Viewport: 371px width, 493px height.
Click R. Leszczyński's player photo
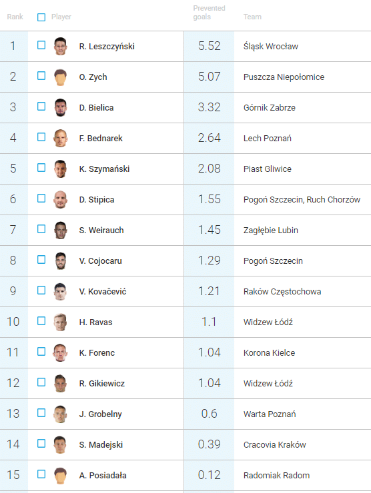click(x=60, y=46)
